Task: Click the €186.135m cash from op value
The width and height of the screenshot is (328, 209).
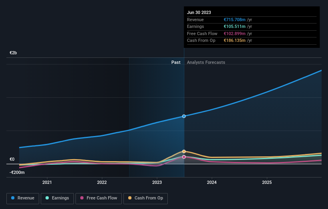Action: [x=235, y=41]
